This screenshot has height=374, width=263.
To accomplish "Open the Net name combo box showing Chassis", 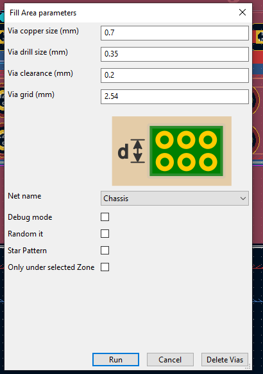I will click(174, 198).
